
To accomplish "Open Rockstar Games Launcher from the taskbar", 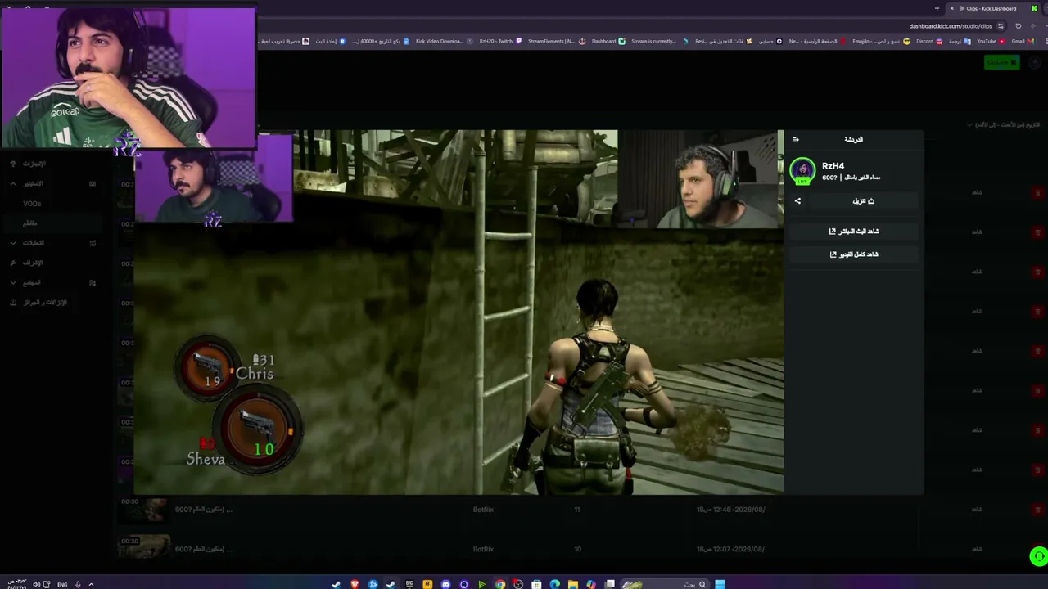I will click(x=427, y=584).
